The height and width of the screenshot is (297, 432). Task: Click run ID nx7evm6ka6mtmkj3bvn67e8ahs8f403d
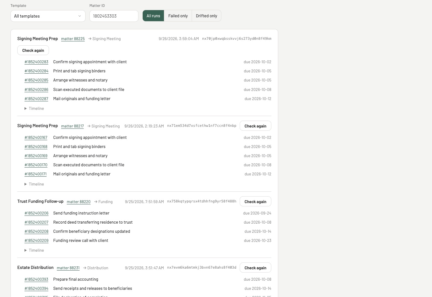coord(202,268)
